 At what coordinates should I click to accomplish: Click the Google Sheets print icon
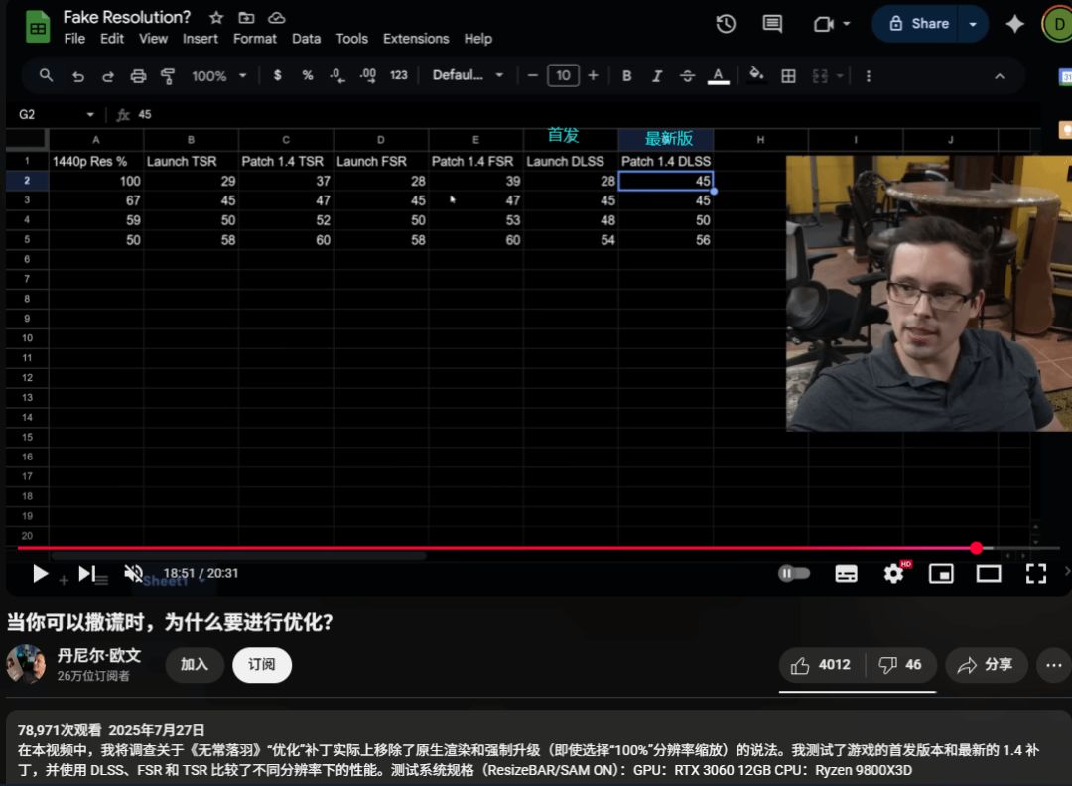[x=138, y=76]
